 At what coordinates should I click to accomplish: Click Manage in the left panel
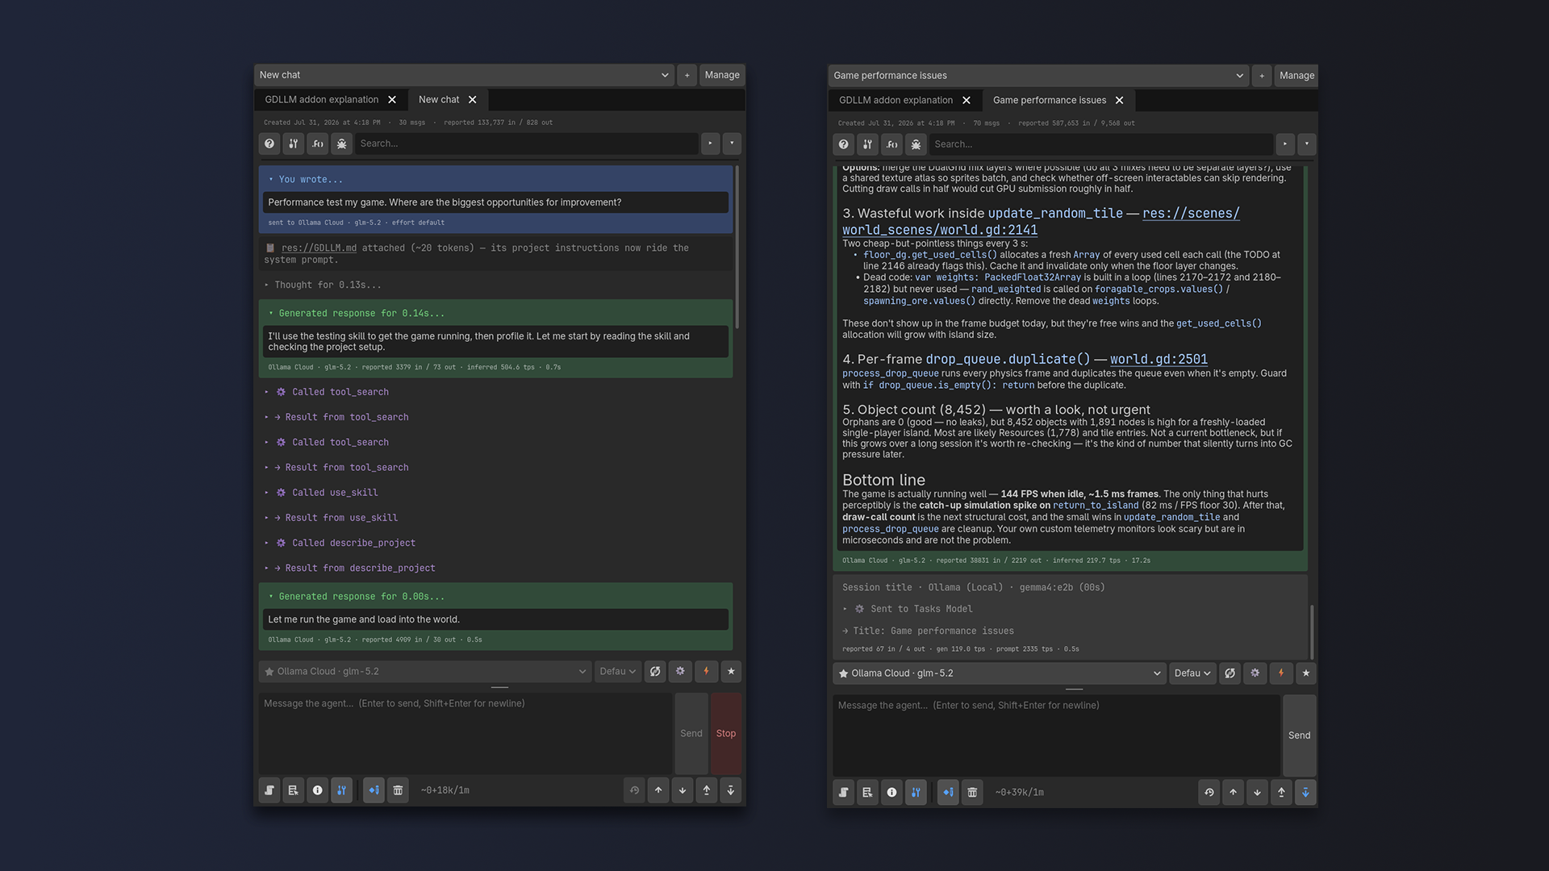click(x=722, y=75)
